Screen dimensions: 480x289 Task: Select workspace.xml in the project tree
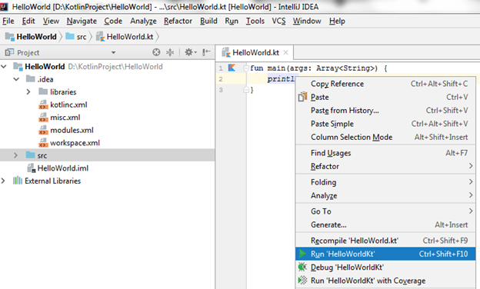(75, 143)
